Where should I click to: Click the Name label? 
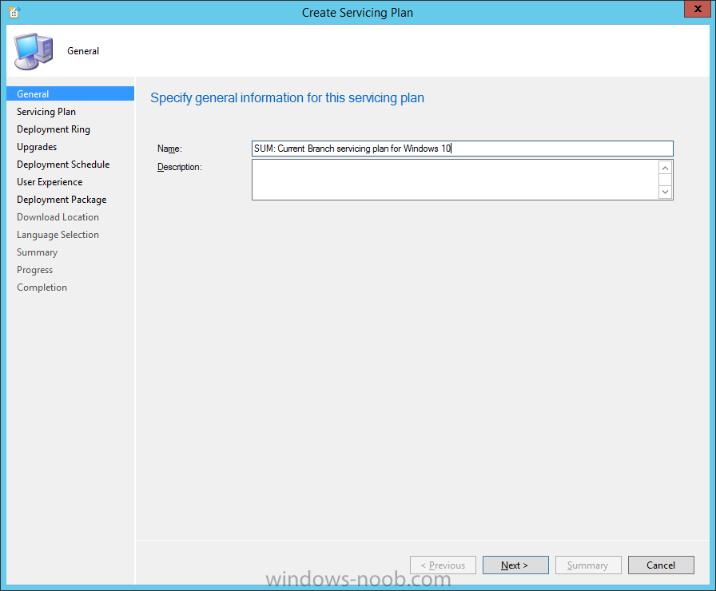[169, 149]
